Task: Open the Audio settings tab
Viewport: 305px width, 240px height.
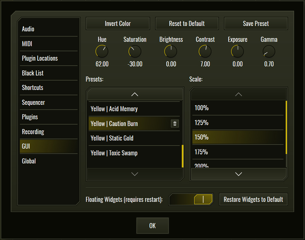Action: pyautogui.click(x=49, y=29)
